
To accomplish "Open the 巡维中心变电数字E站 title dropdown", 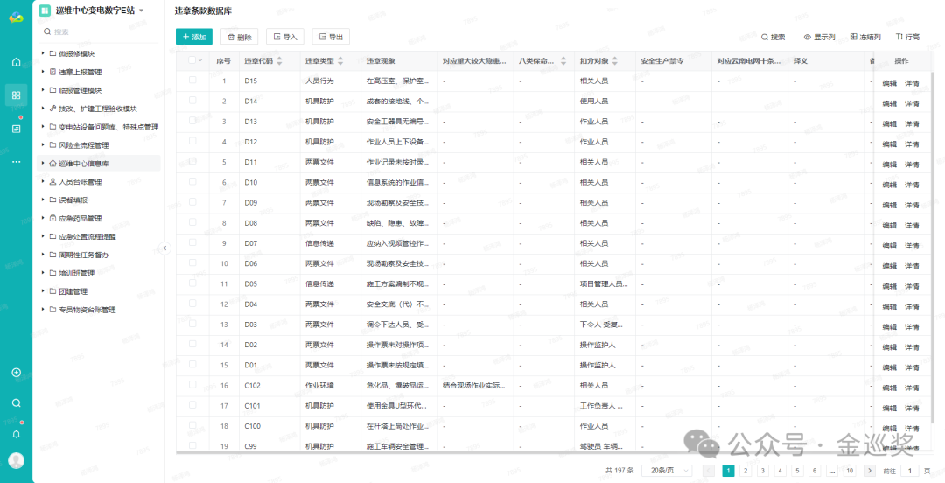I will tap(141, 10).
